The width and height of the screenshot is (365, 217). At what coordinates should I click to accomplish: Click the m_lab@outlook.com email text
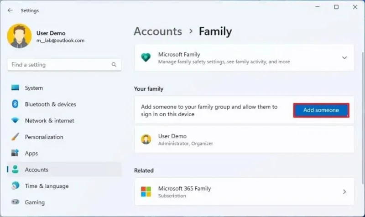(x=60, y=41)
